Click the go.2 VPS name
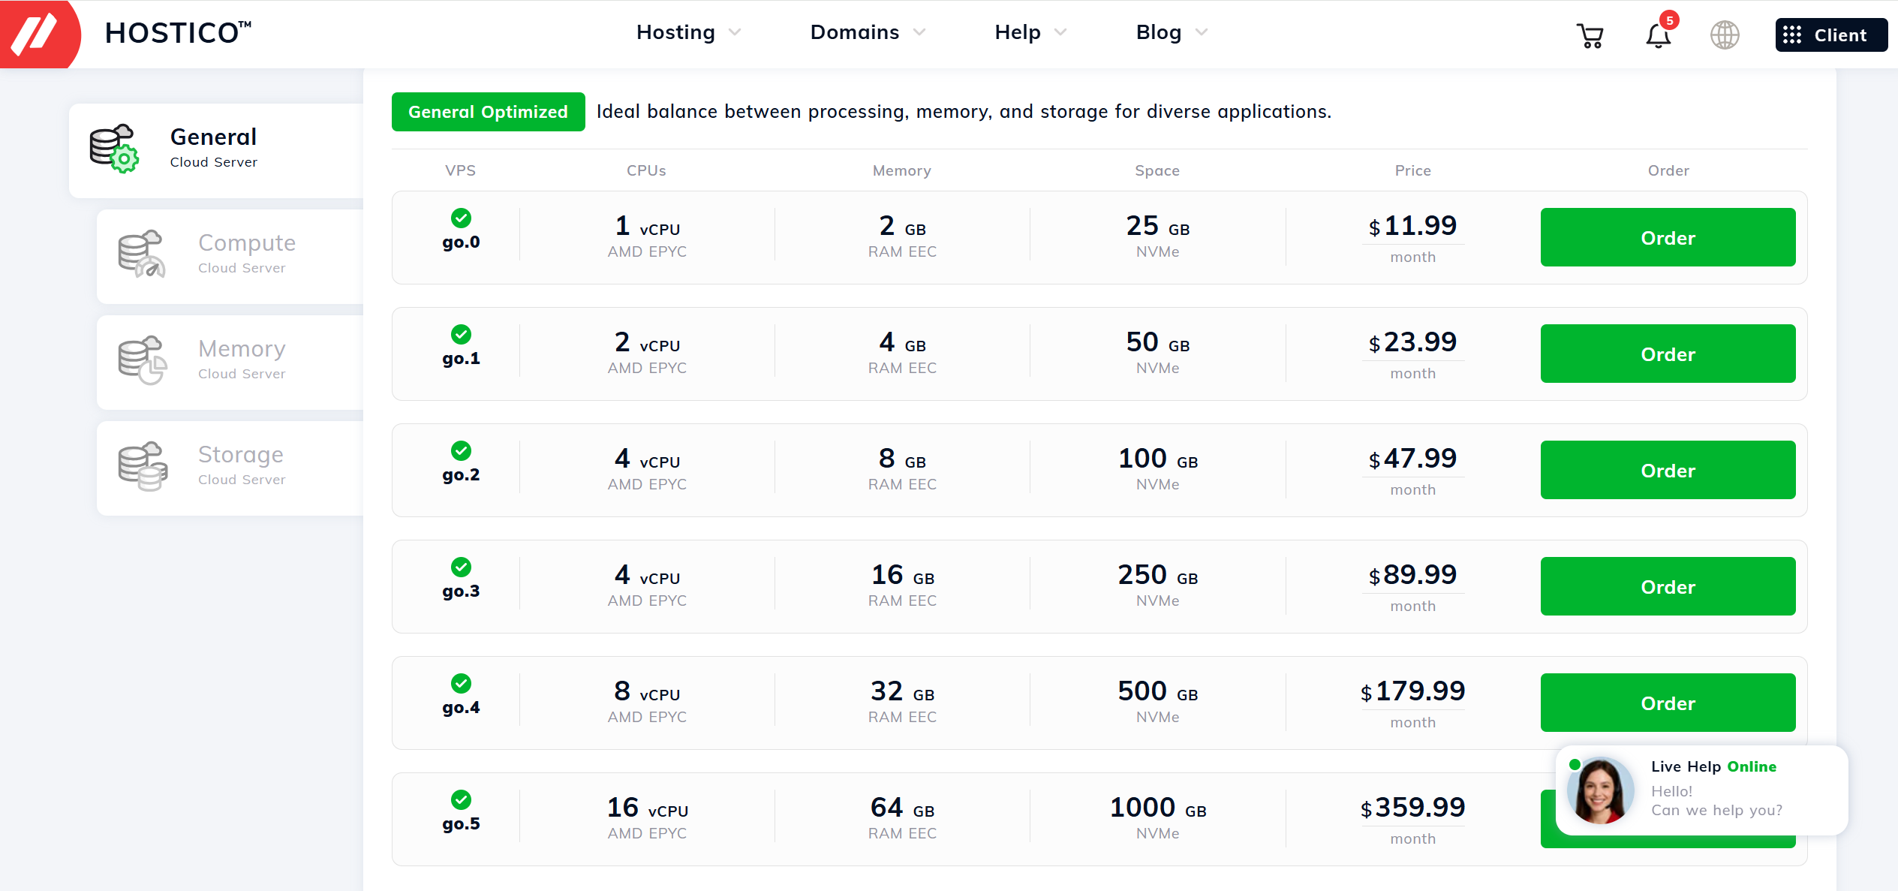 coord(461,475)
